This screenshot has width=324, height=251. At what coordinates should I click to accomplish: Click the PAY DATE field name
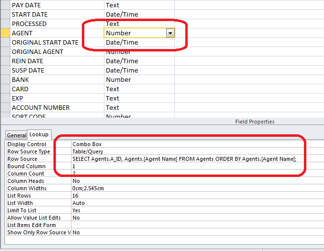tap(26, 5)
